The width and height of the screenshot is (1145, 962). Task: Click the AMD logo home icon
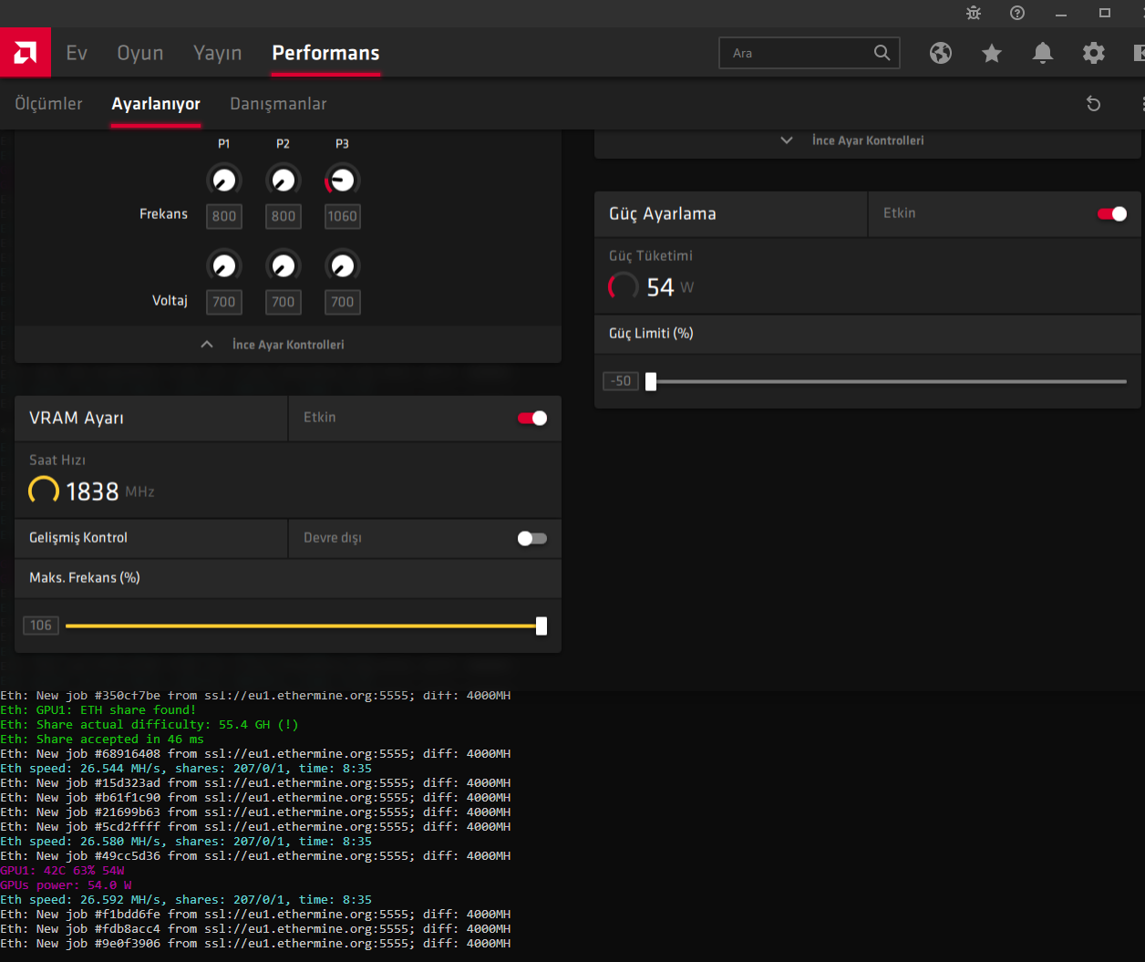[x=25, y=53]
